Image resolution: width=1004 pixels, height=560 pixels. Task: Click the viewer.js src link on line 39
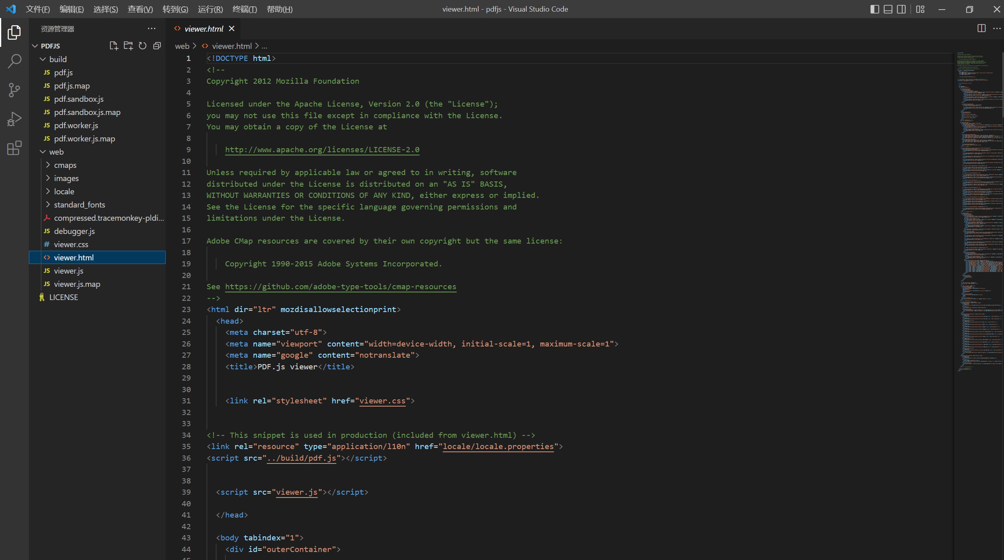click(297, 492)
